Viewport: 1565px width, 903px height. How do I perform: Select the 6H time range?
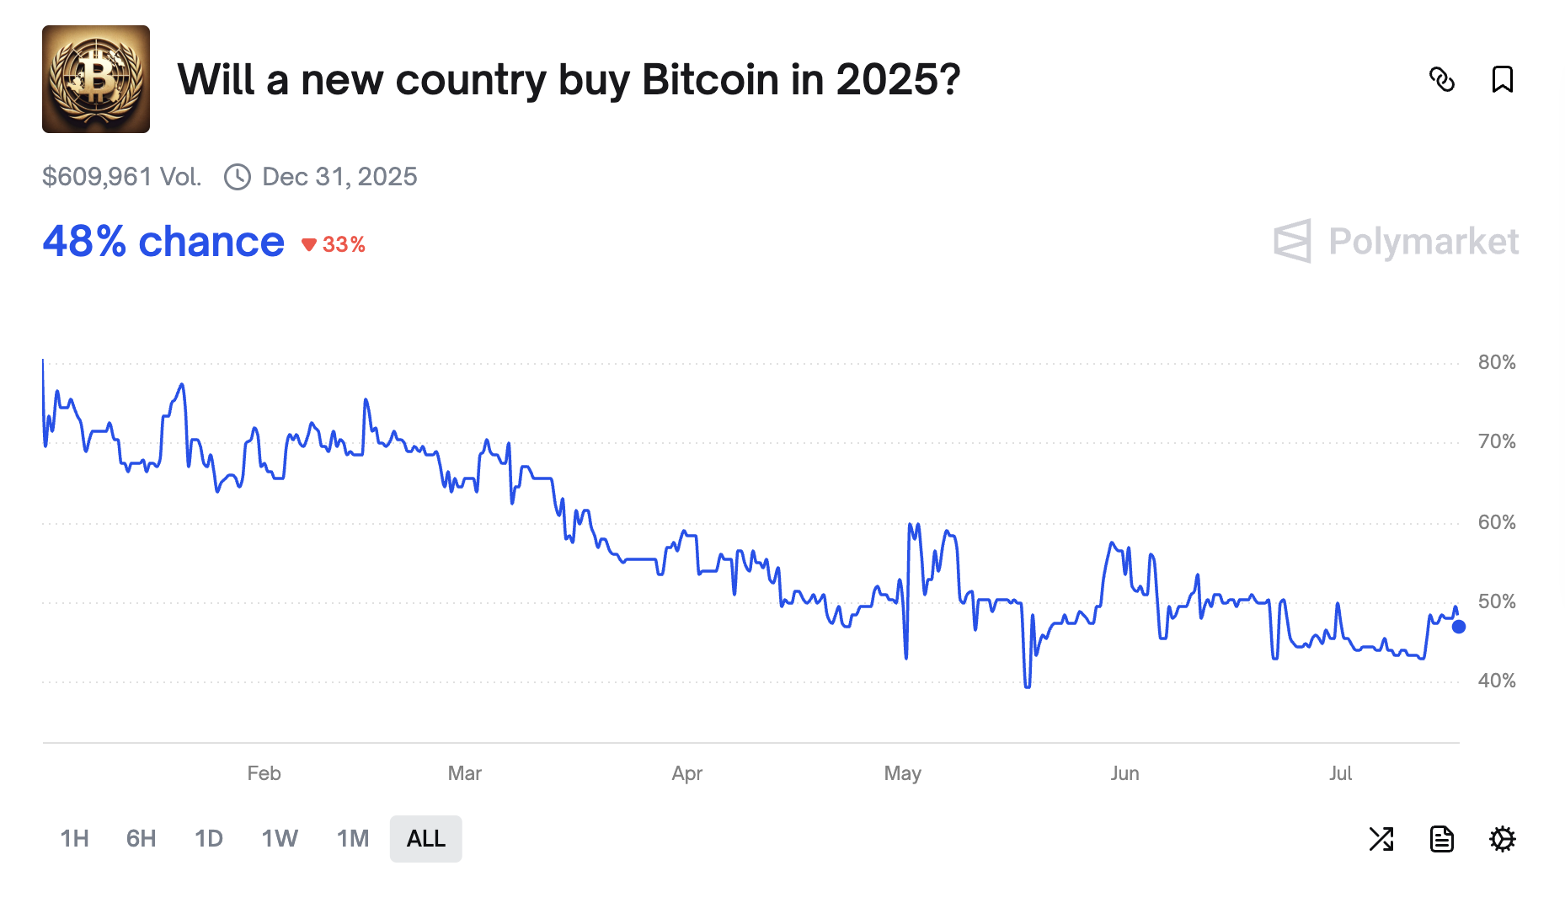click(x=142, y=839)
